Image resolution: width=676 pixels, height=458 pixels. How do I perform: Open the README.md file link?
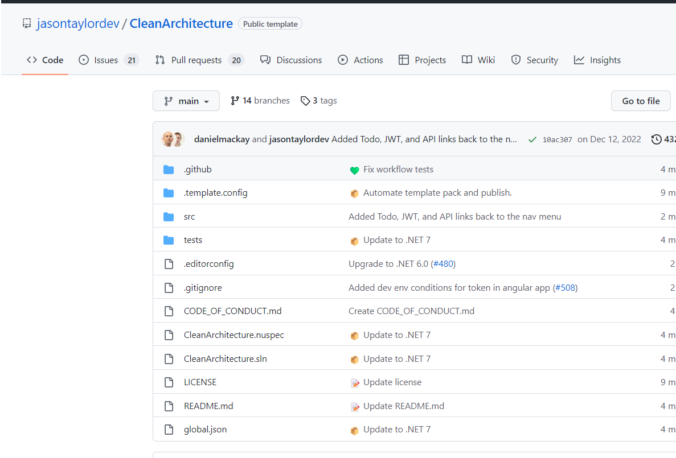point(208,406)
